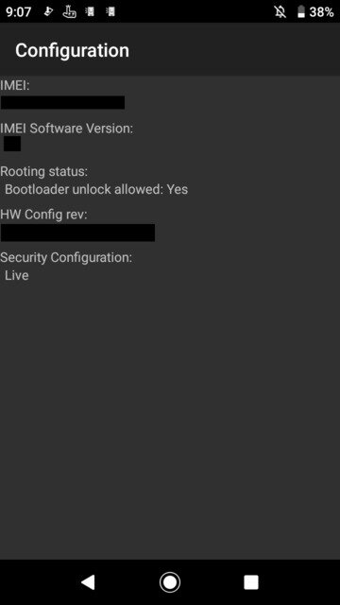Tap the redacted software version value
Screen dimensions: 340x605
(x=12, y=144)
